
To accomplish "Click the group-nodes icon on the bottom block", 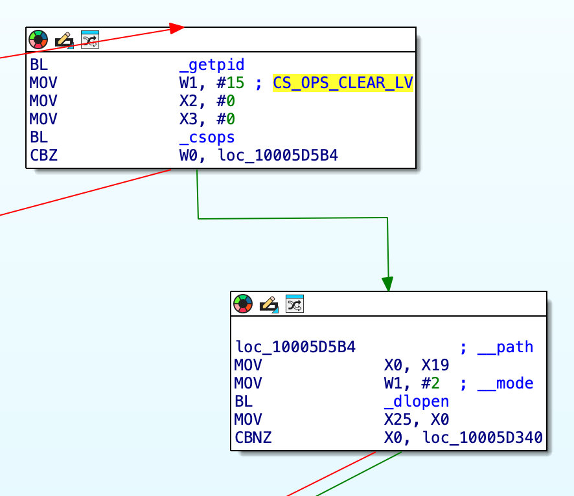I will pos(295,304).
